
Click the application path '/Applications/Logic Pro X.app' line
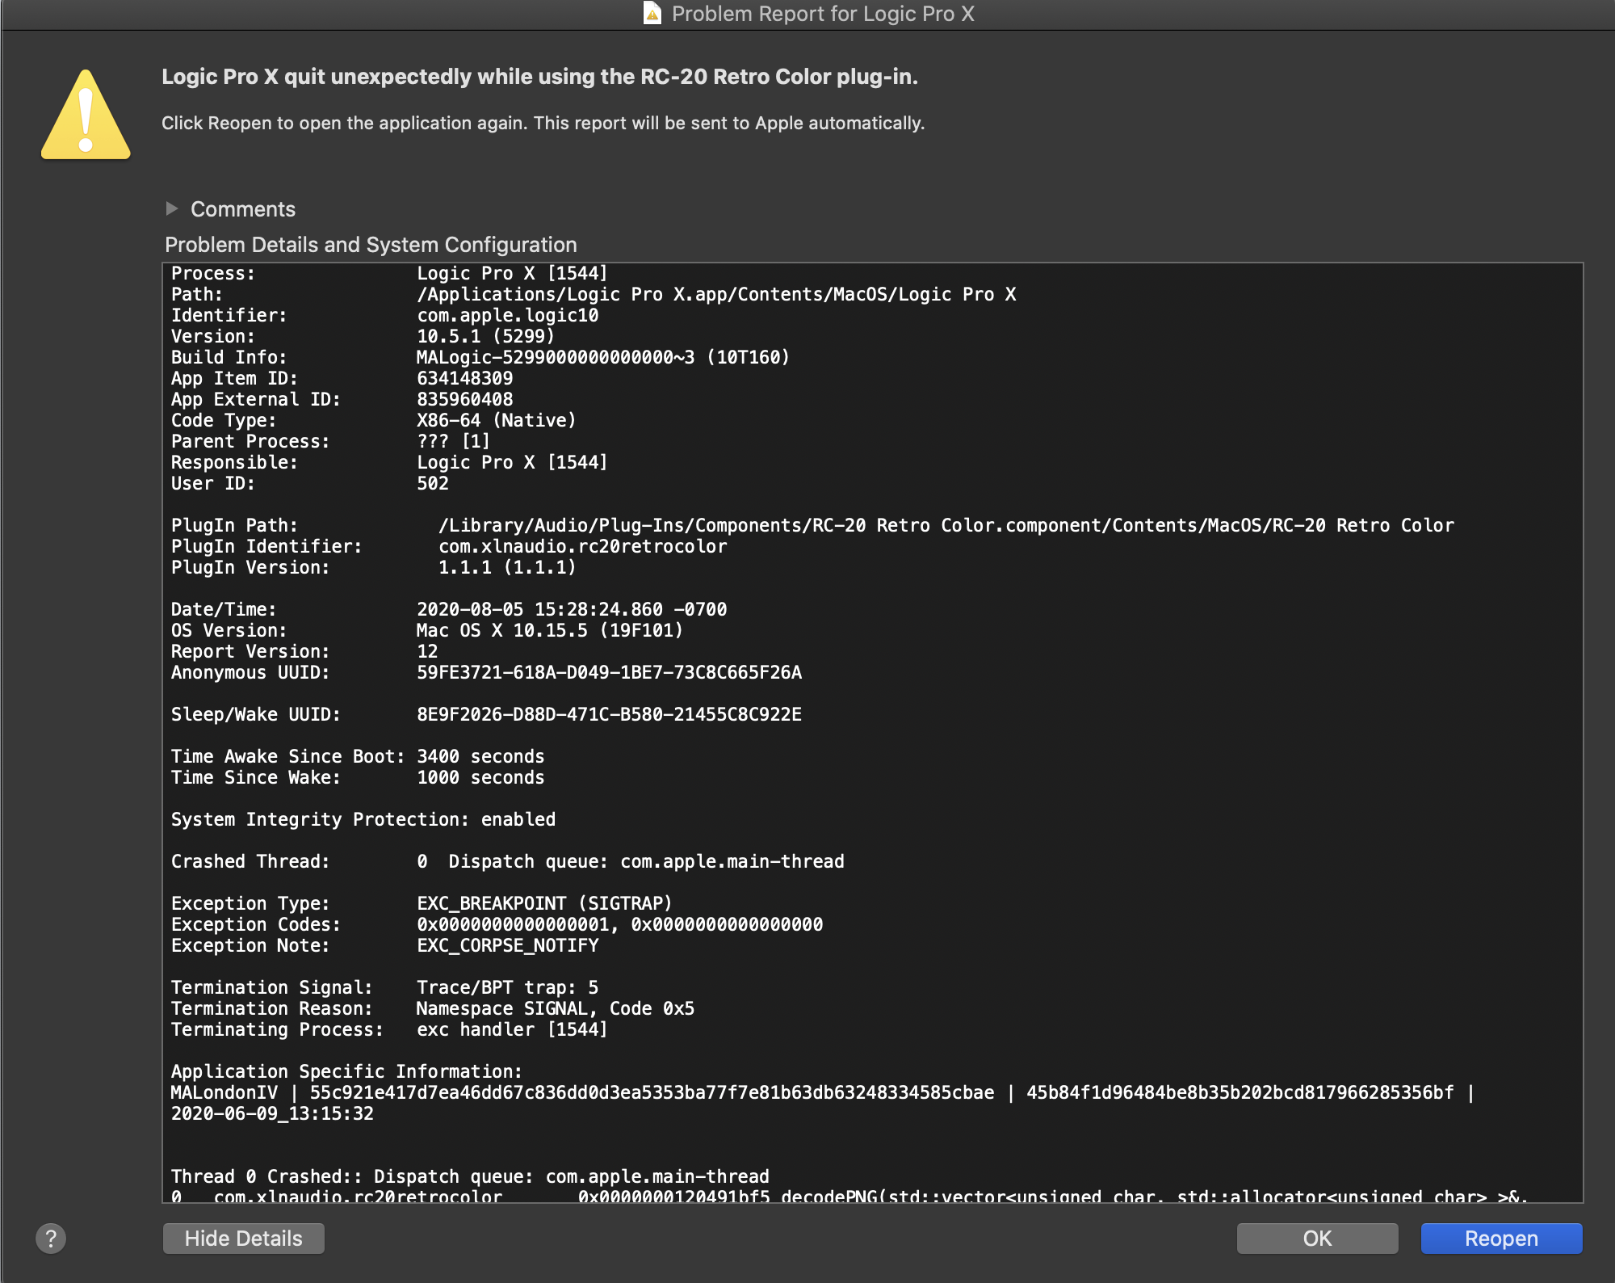(x=716, y=294)
